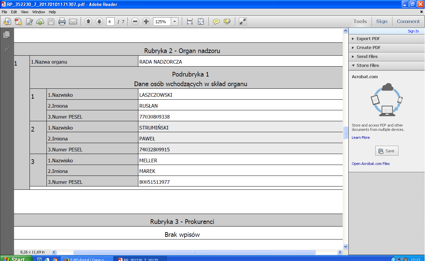The height and width of the screenshot is (261, 427).
Task: Zoom out using the minus button
Action: coord(135,22)
